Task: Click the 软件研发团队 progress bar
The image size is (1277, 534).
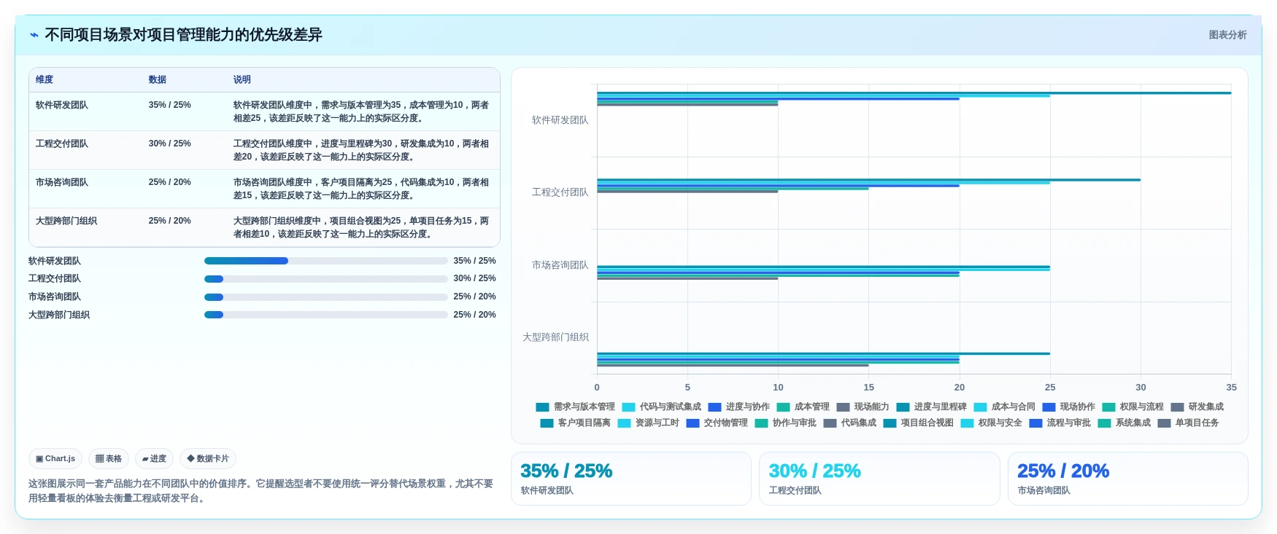Action: pyautogui.click(x=325, y=261)
